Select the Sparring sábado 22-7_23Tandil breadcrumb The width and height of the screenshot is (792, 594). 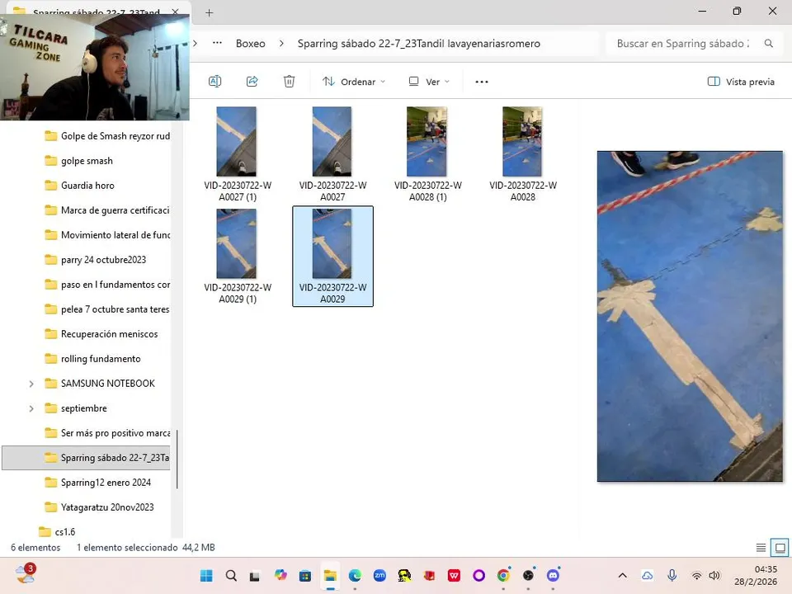point(419,44)
